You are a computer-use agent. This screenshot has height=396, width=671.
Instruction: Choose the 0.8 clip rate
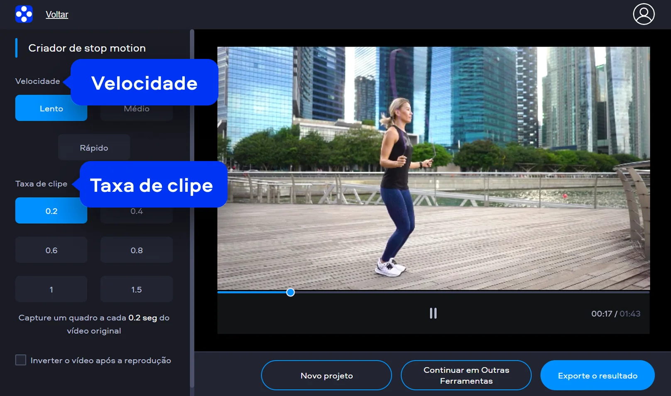coord(137,250)
